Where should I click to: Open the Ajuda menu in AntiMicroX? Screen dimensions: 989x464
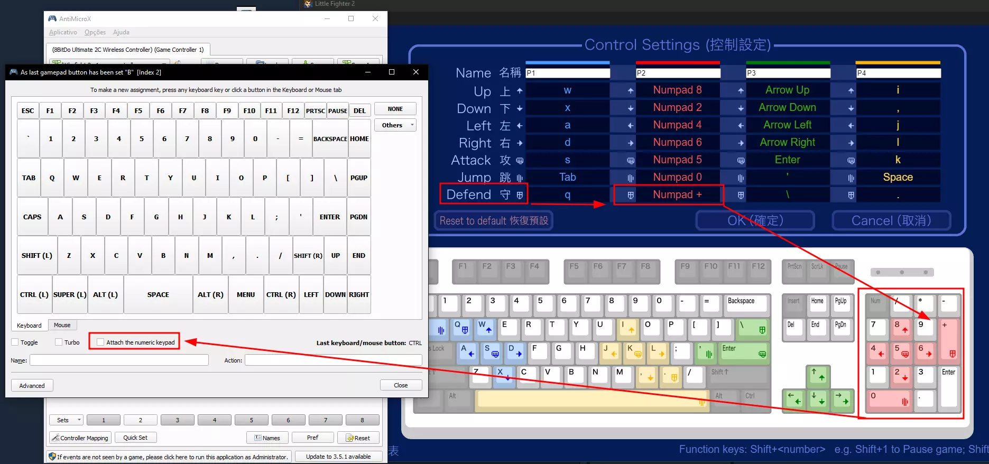pyautogui.click(x=121, y=32)
